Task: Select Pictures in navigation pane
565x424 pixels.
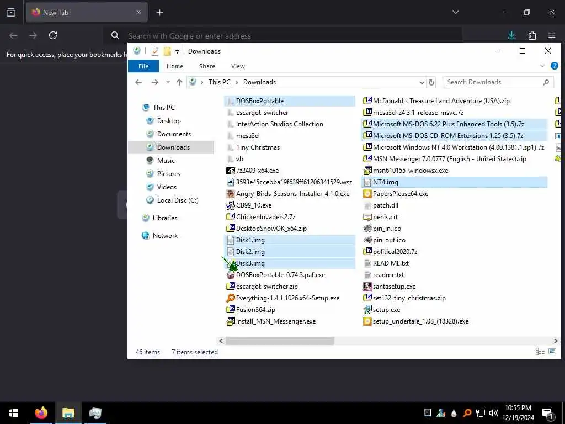Action: point(169,174)
